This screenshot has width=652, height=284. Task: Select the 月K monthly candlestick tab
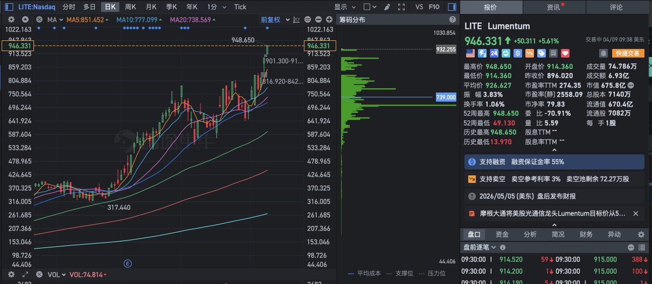[x=151, y=7]
